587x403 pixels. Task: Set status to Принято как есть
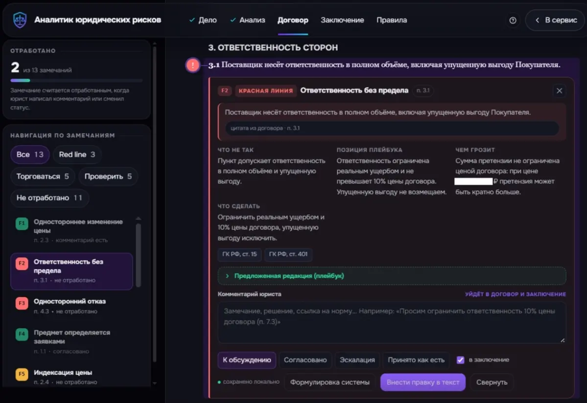[x=416, y=360]
